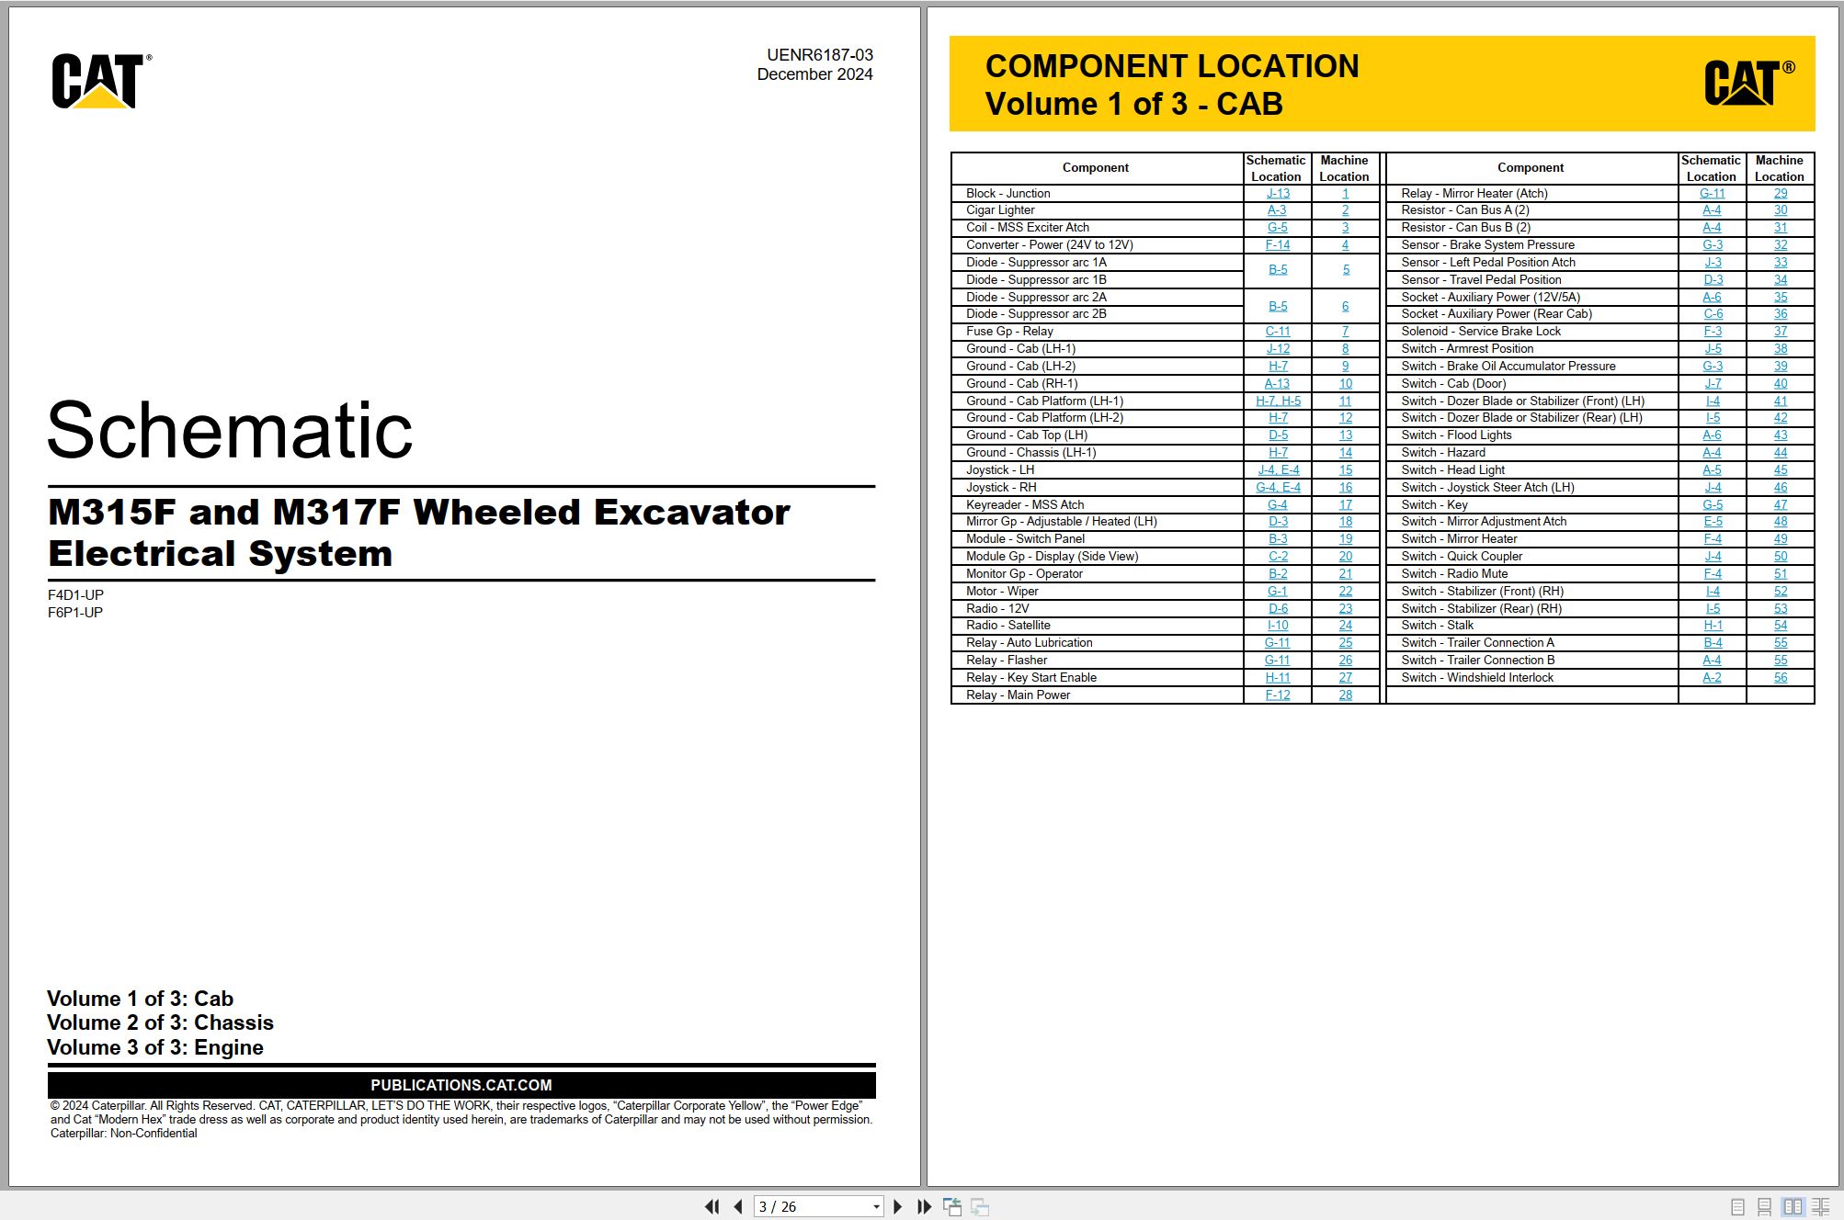This screenshot has width=1844, height=1220.
Task: Click document number UENR6187-03
Action: (820, 55)
